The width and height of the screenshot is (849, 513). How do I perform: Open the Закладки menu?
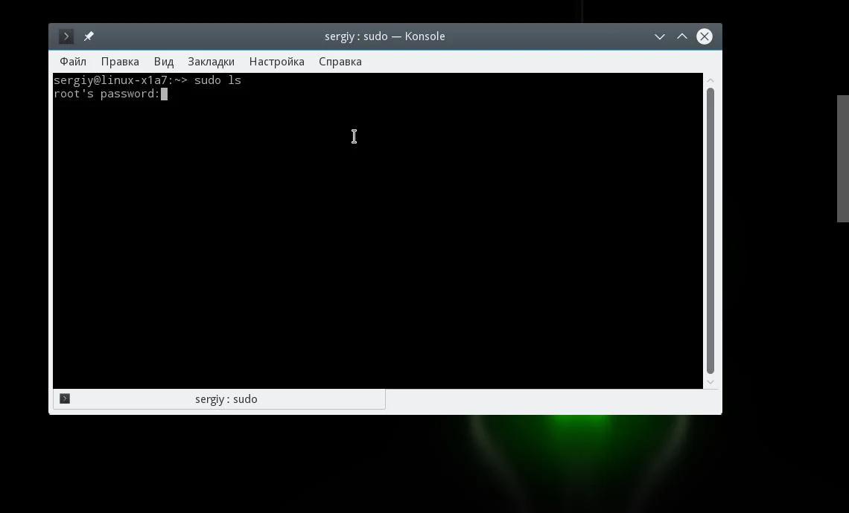[x=211, y=62]
